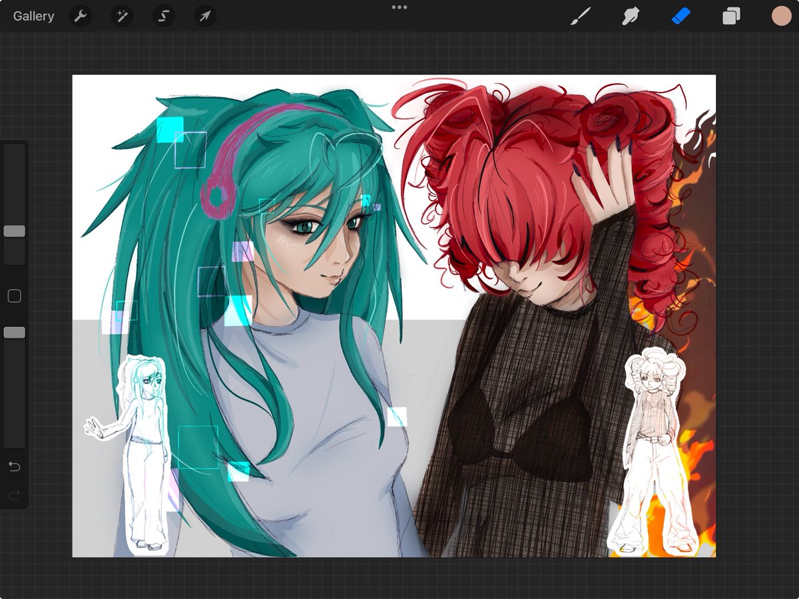Redo with the sidebar redo arrow

pyautogui.click(x=14, y=495)
